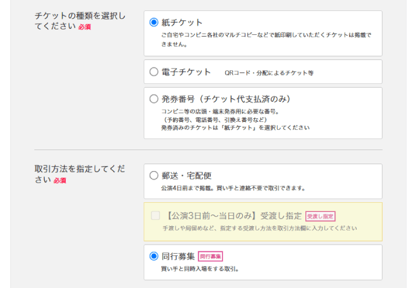
Task: Click the 郵送・宅配便 label text
Action: 186,176
